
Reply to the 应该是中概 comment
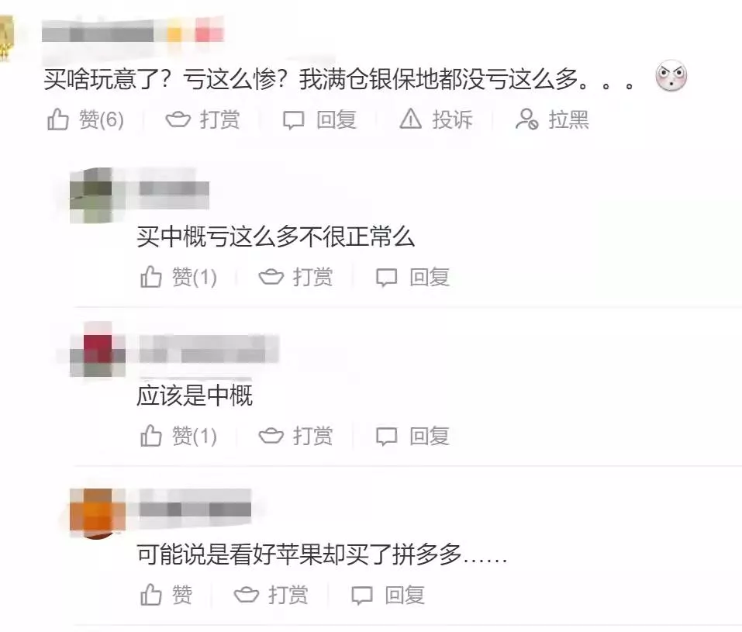click(412, 436)
